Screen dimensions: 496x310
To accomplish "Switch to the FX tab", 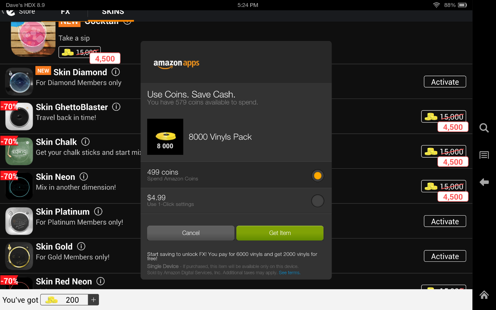I will tap(65, 12).
